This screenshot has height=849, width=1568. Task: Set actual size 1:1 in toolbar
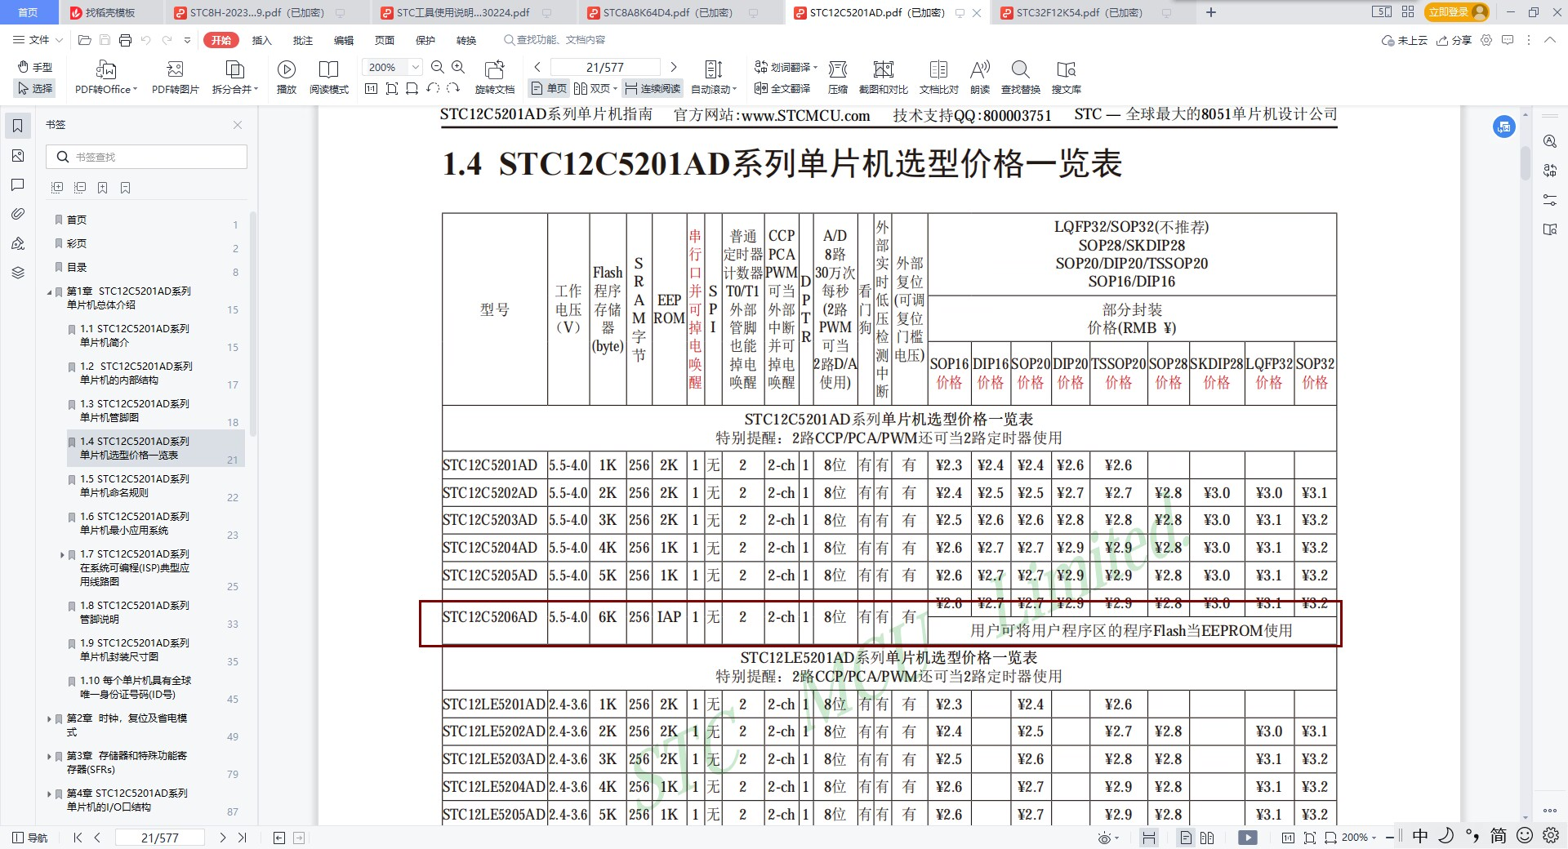point(371,88)
